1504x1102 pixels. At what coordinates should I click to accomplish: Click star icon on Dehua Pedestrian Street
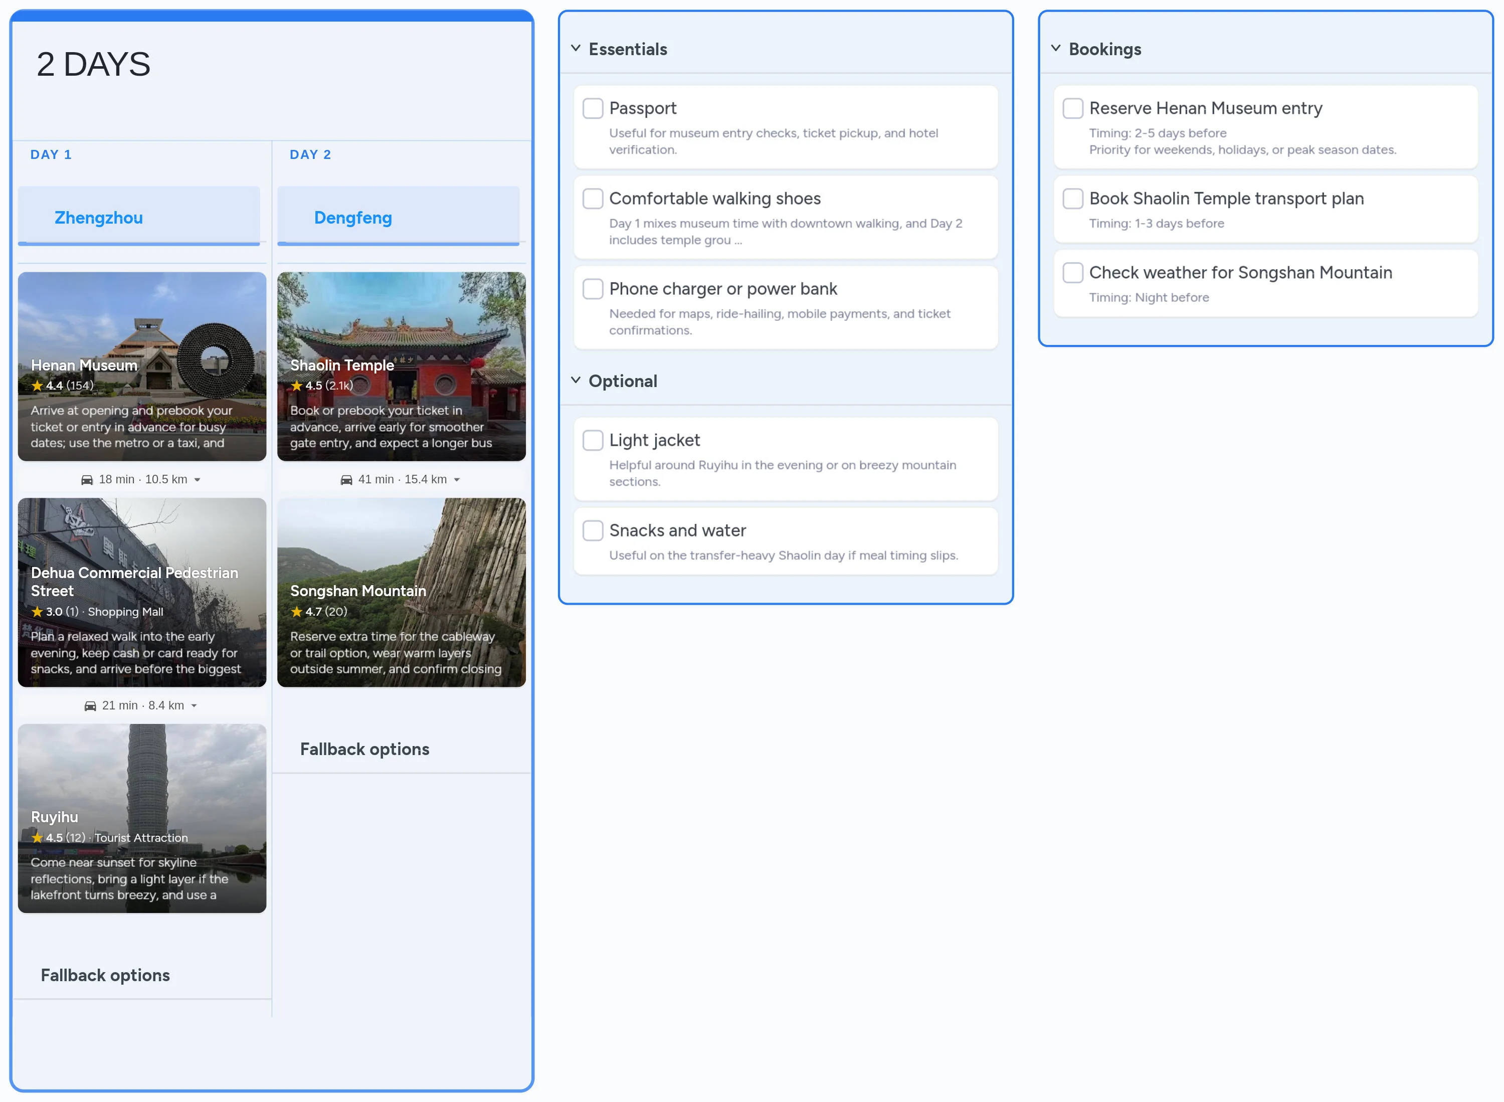tap(38, 612)
